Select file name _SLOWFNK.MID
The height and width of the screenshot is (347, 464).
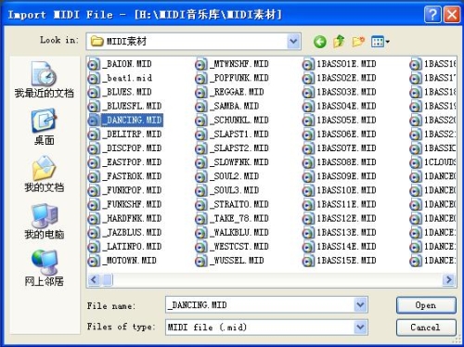(x=239, y=162)
